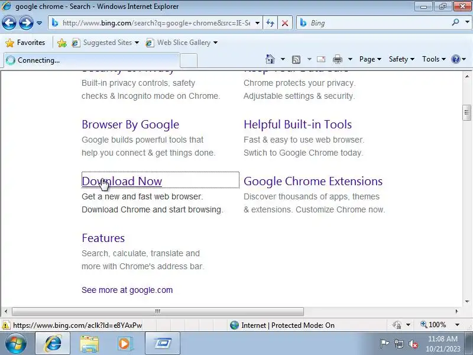Open the Windows Start button
This screenshot has height=355, width=473.
[x=16, y=343]
